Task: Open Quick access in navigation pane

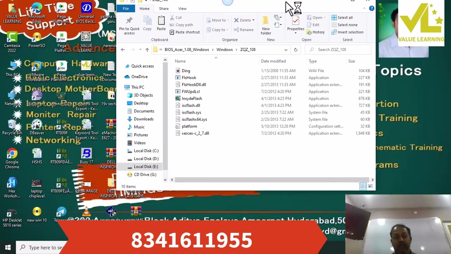Action: 142,66
